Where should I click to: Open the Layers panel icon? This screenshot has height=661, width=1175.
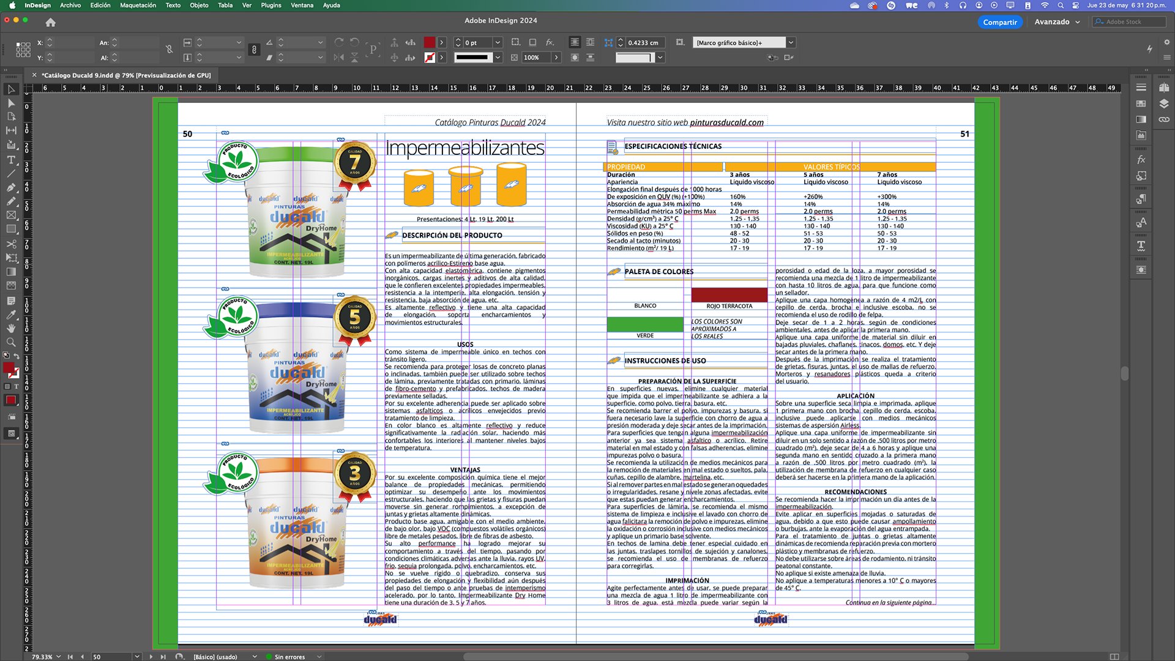(x=1164, y=103)
